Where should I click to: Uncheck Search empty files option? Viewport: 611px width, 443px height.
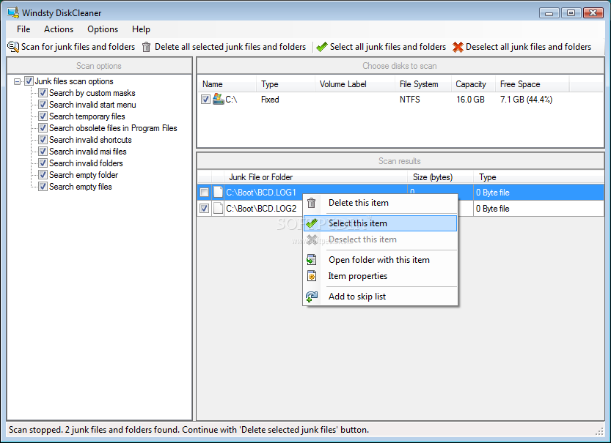(43, 186)
